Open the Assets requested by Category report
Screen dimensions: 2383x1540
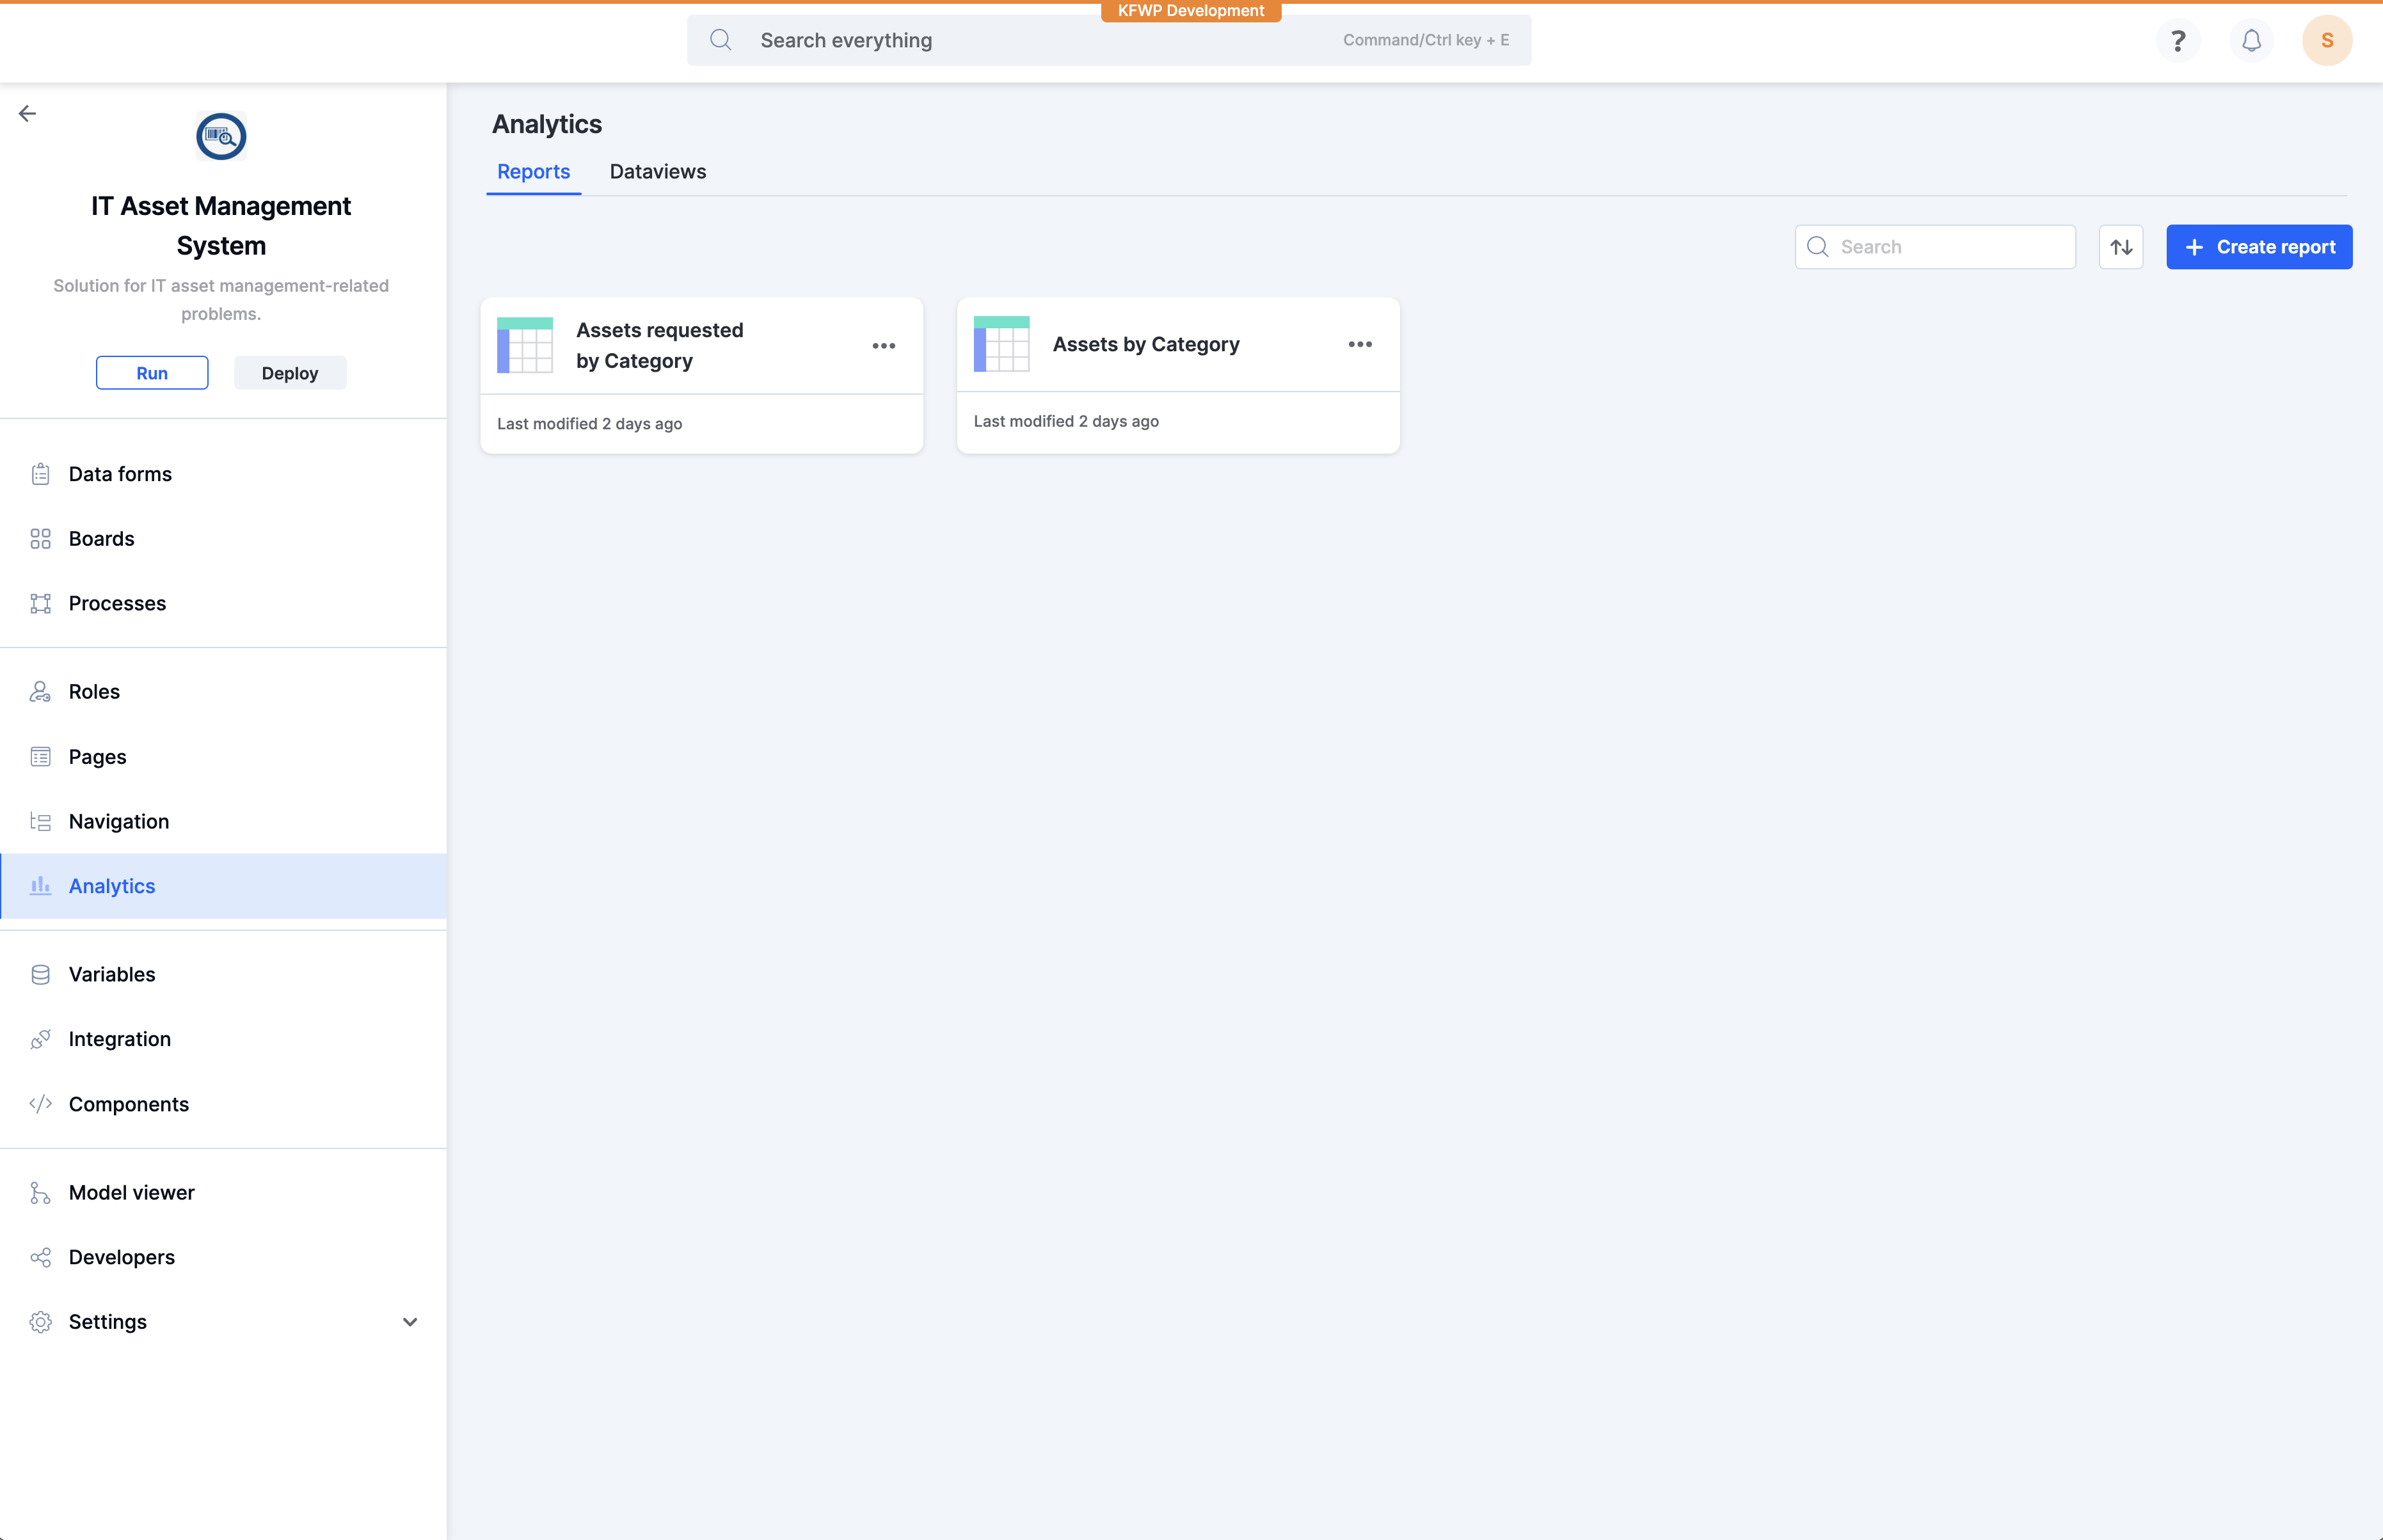tap(701, 376)
